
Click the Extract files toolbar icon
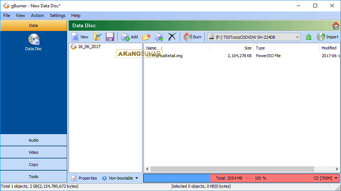point(159,37)
